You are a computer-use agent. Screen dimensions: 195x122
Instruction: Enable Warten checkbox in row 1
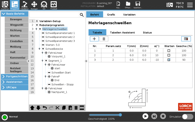point(169,51)
